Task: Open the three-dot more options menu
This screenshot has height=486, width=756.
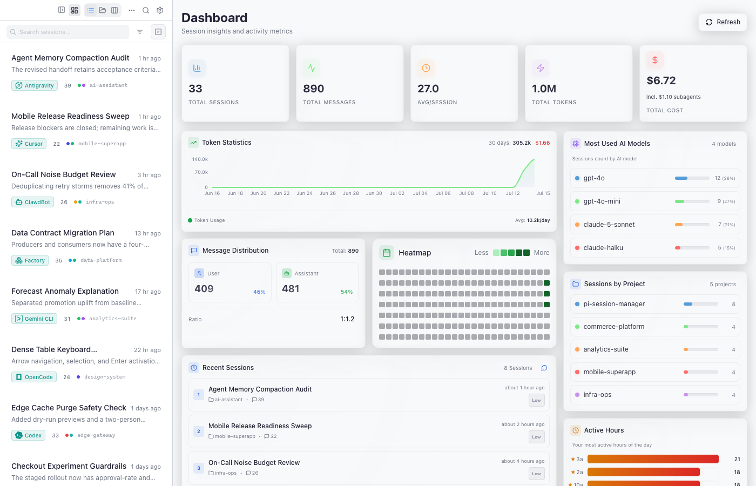Action: pyautogui.click(x=132, y=10)
